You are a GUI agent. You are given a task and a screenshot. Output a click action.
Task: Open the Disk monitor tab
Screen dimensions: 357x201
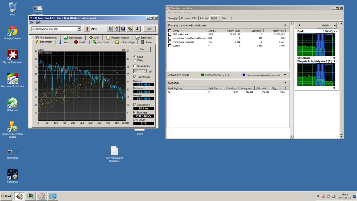(x=73, y=38)
